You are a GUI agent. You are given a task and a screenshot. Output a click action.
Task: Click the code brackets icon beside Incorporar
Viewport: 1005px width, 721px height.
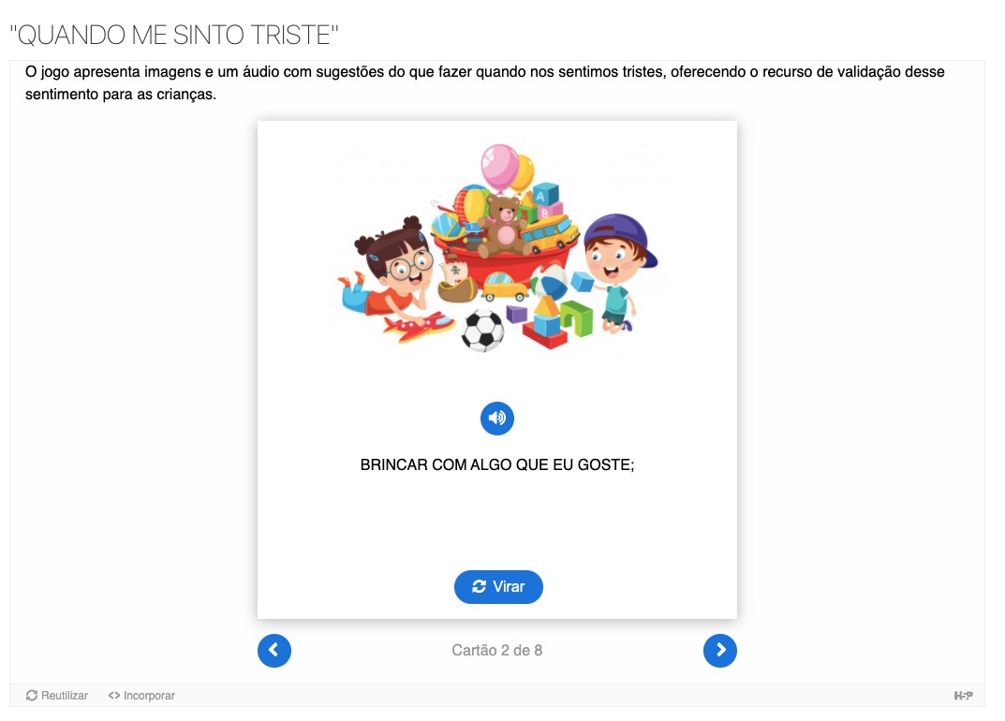(114, 696)
